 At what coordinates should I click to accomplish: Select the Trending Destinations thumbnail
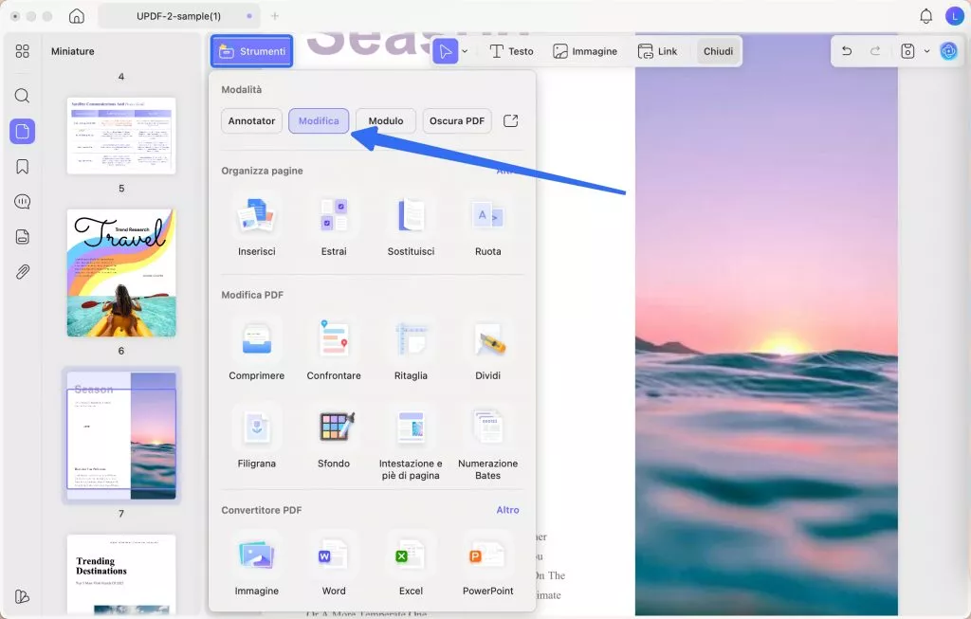121,573
